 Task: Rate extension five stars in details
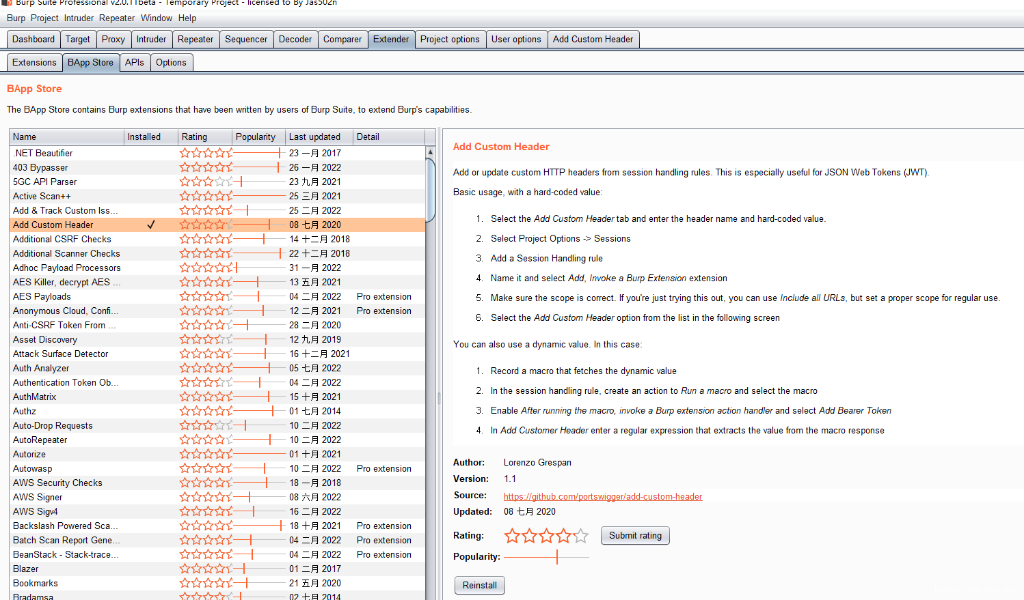(580, 536)
